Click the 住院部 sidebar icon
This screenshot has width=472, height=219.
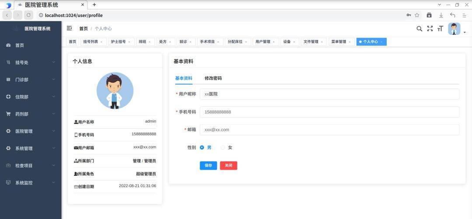pyautogui.click(x=8, y=97)
